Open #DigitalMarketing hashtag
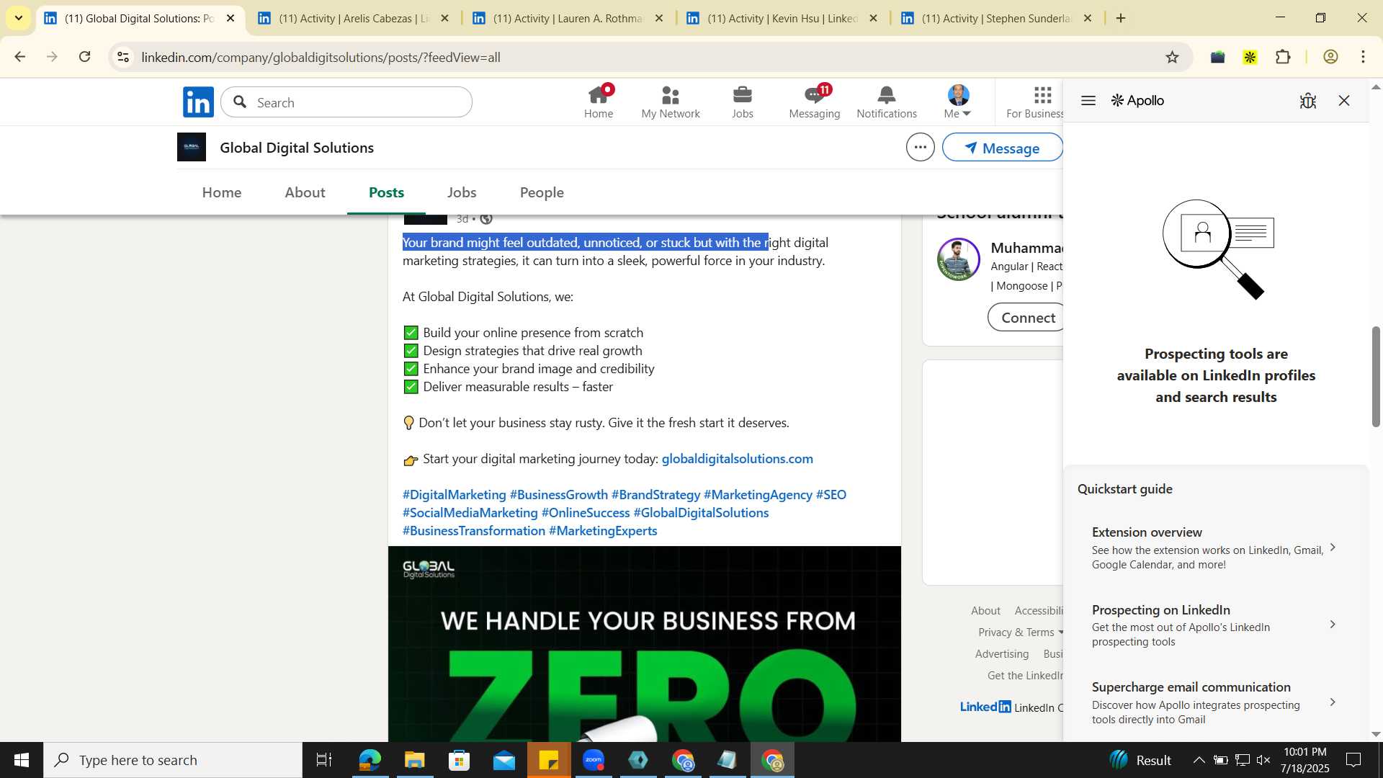The height and width of the screenshot is (778, 1383). click(454, 495)
